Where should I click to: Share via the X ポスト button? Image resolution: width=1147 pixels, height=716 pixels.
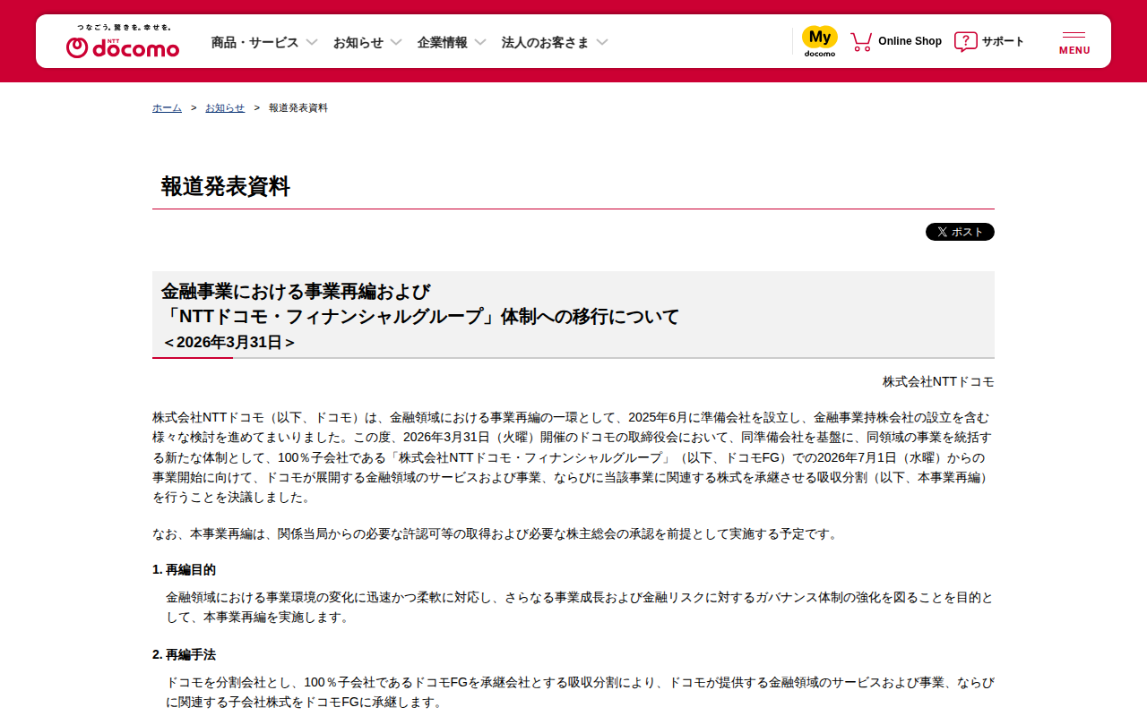click(960, 232)
